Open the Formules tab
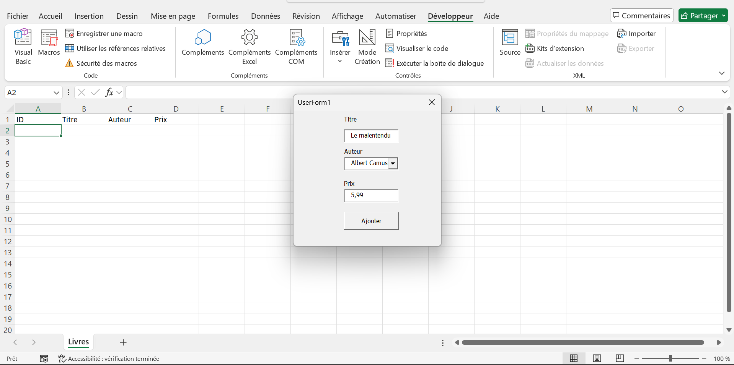The image size is (734, 365). (x=223, y=16)
